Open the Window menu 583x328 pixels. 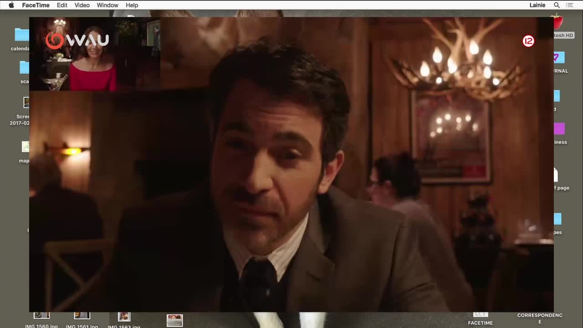(107, 5)
